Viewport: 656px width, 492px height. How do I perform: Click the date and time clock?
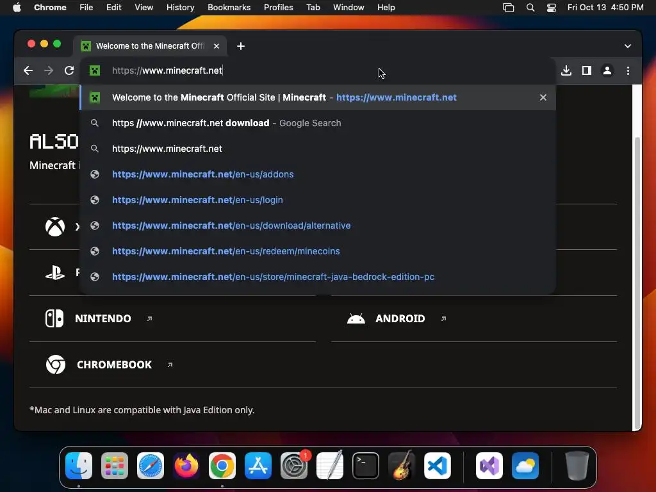pos(605,7)
